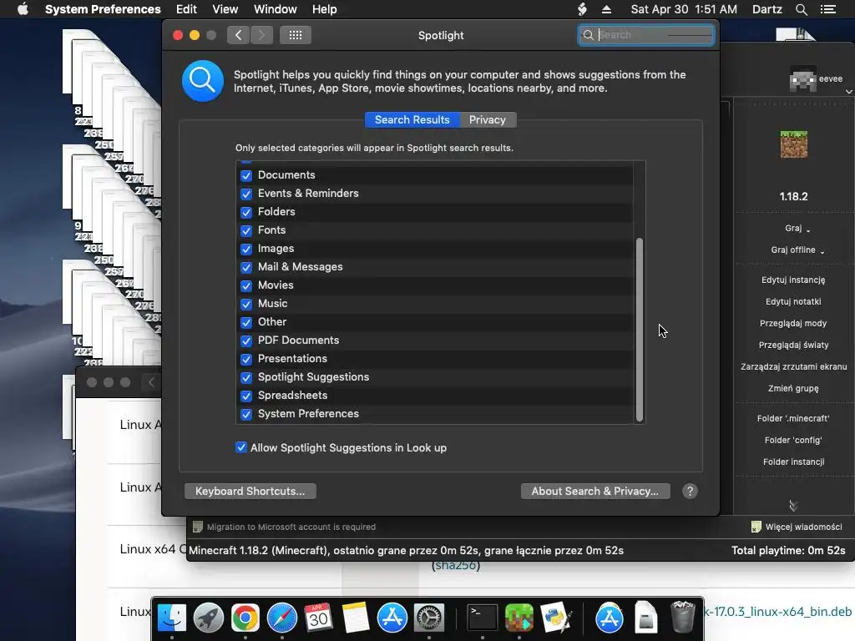The image size is (855, 641).
Task: Uncheck the Documents category
Action: point(246,175)
